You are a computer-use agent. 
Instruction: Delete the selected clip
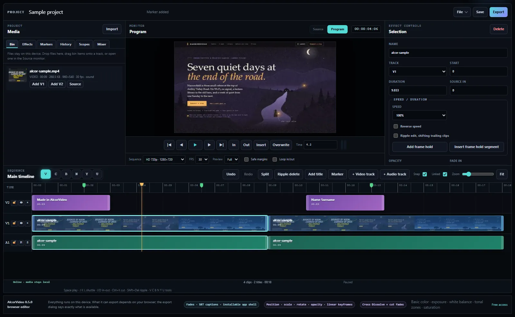coord(499,29)
